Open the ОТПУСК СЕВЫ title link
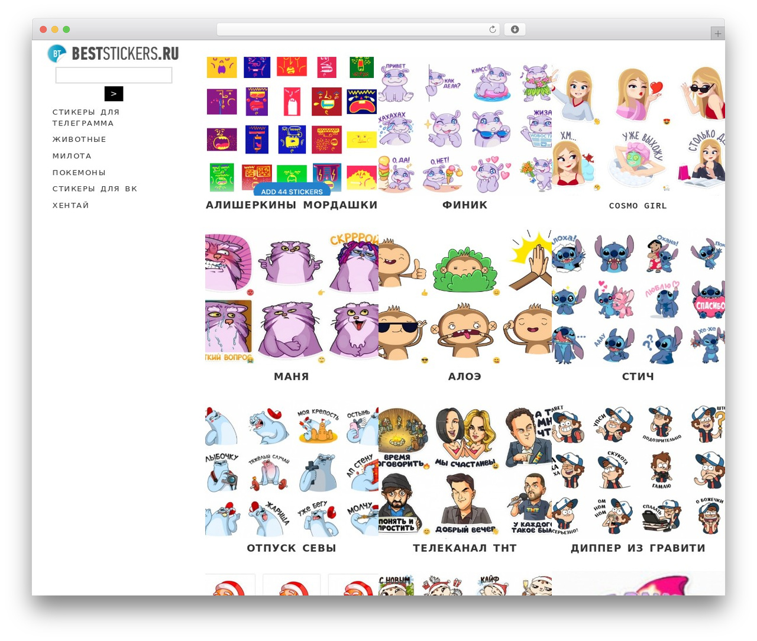Image resolution: width=757 pixels, height=641 pixels. point(292,548)
